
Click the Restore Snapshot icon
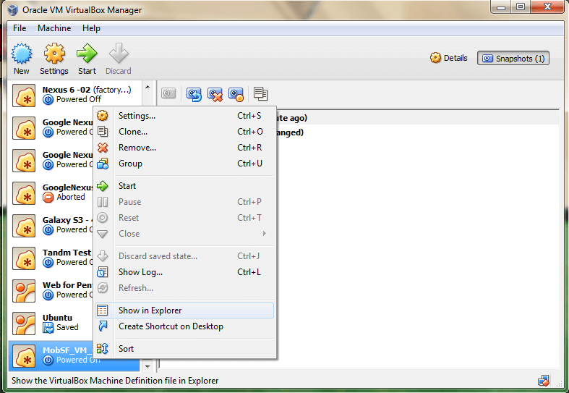pyautogui.click(x=194, y=93)
